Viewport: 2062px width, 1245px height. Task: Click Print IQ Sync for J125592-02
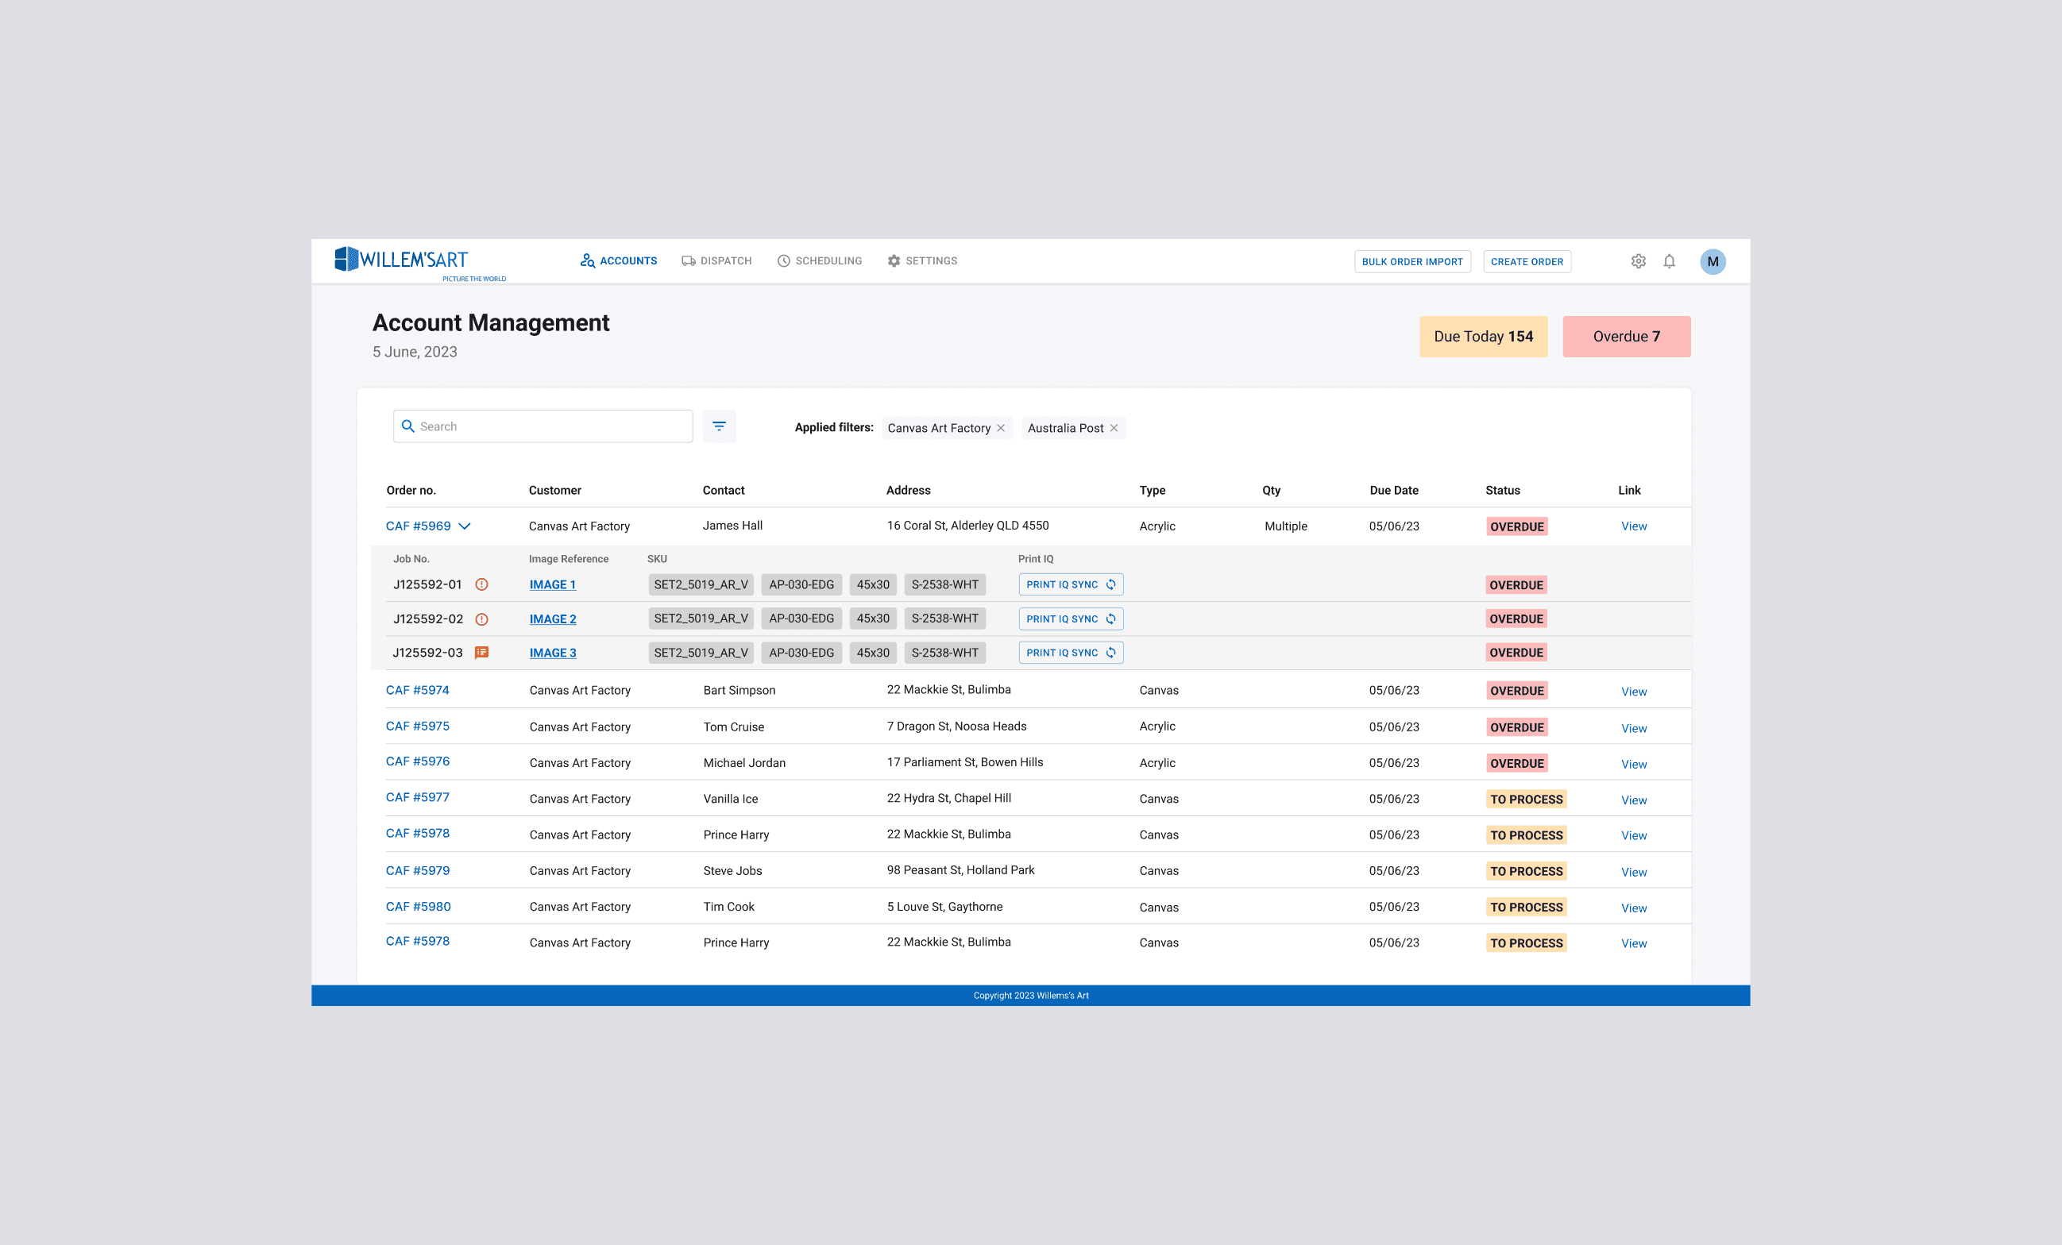coord(1071,619)
